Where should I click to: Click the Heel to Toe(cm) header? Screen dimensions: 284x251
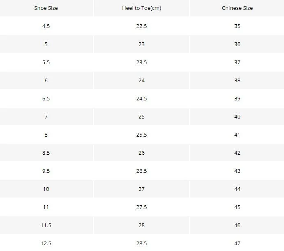142,8
